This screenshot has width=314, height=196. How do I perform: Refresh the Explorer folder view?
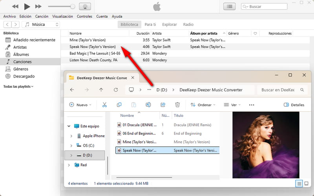pyautogui.click(x=116, y=90)
